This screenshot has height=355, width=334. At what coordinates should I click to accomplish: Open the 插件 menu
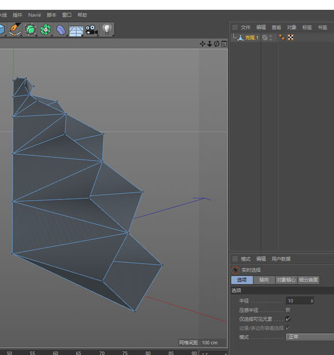pyautogui.click(x=17, y=15)
